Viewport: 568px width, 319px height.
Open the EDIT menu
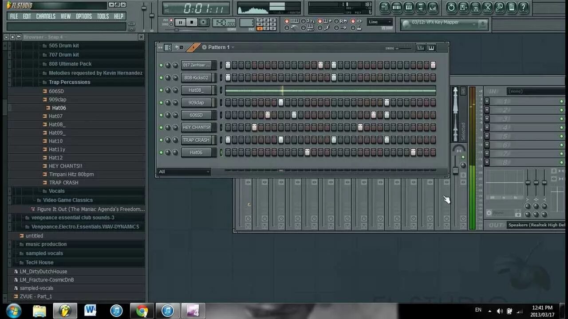coord(27,16)
